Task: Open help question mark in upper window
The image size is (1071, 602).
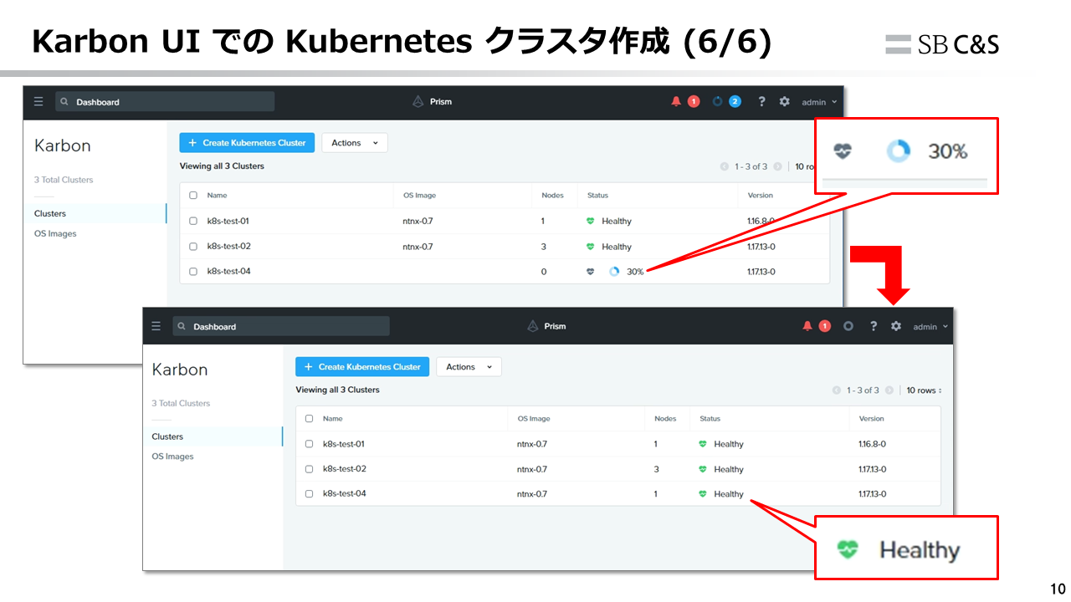Action: (x=761, y=101)
